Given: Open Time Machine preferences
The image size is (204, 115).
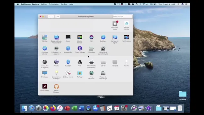Looking at the screenshot, I should (91, 73).
